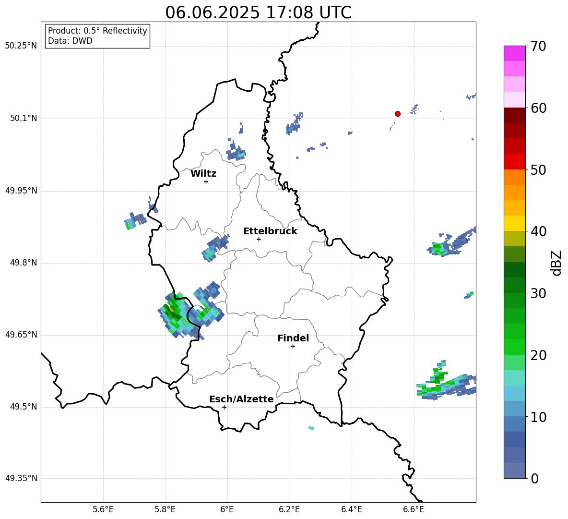The width and height of the screenshot is (568, 519).
Task: Click the Findel city label
Action: (x=293, y=338)
